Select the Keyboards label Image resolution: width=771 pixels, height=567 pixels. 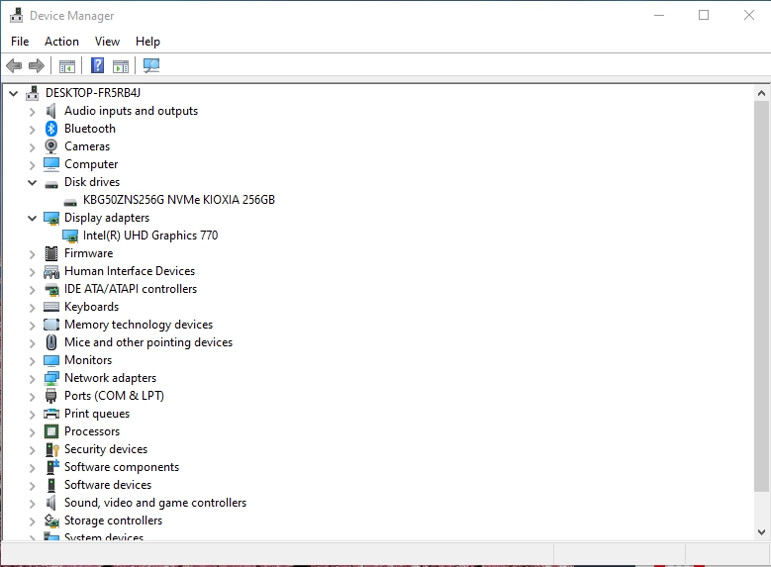(91, 307)
